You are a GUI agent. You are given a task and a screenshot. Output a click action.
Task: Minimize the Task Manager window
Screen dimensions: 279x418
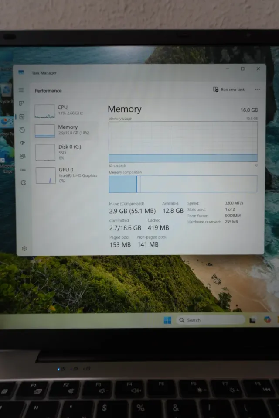(x=227, y=69)
